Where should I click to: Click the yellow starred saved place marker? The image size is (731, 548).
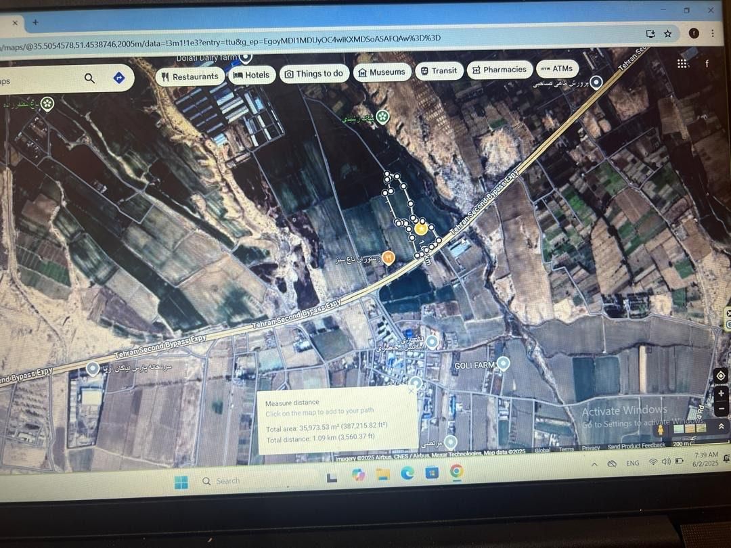tap(421, 229)
